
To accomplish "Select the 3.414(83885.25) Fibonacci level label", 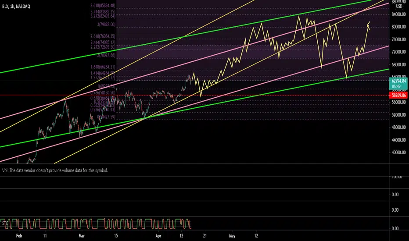I will (103, 12).
